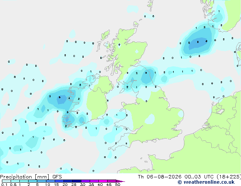Pick the legend swatch between 0.1 and 0.5
The image size is (241, 186).
[x=6, y=181]
